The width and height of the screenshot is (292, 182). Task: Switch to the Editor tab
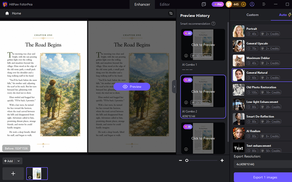165,4
